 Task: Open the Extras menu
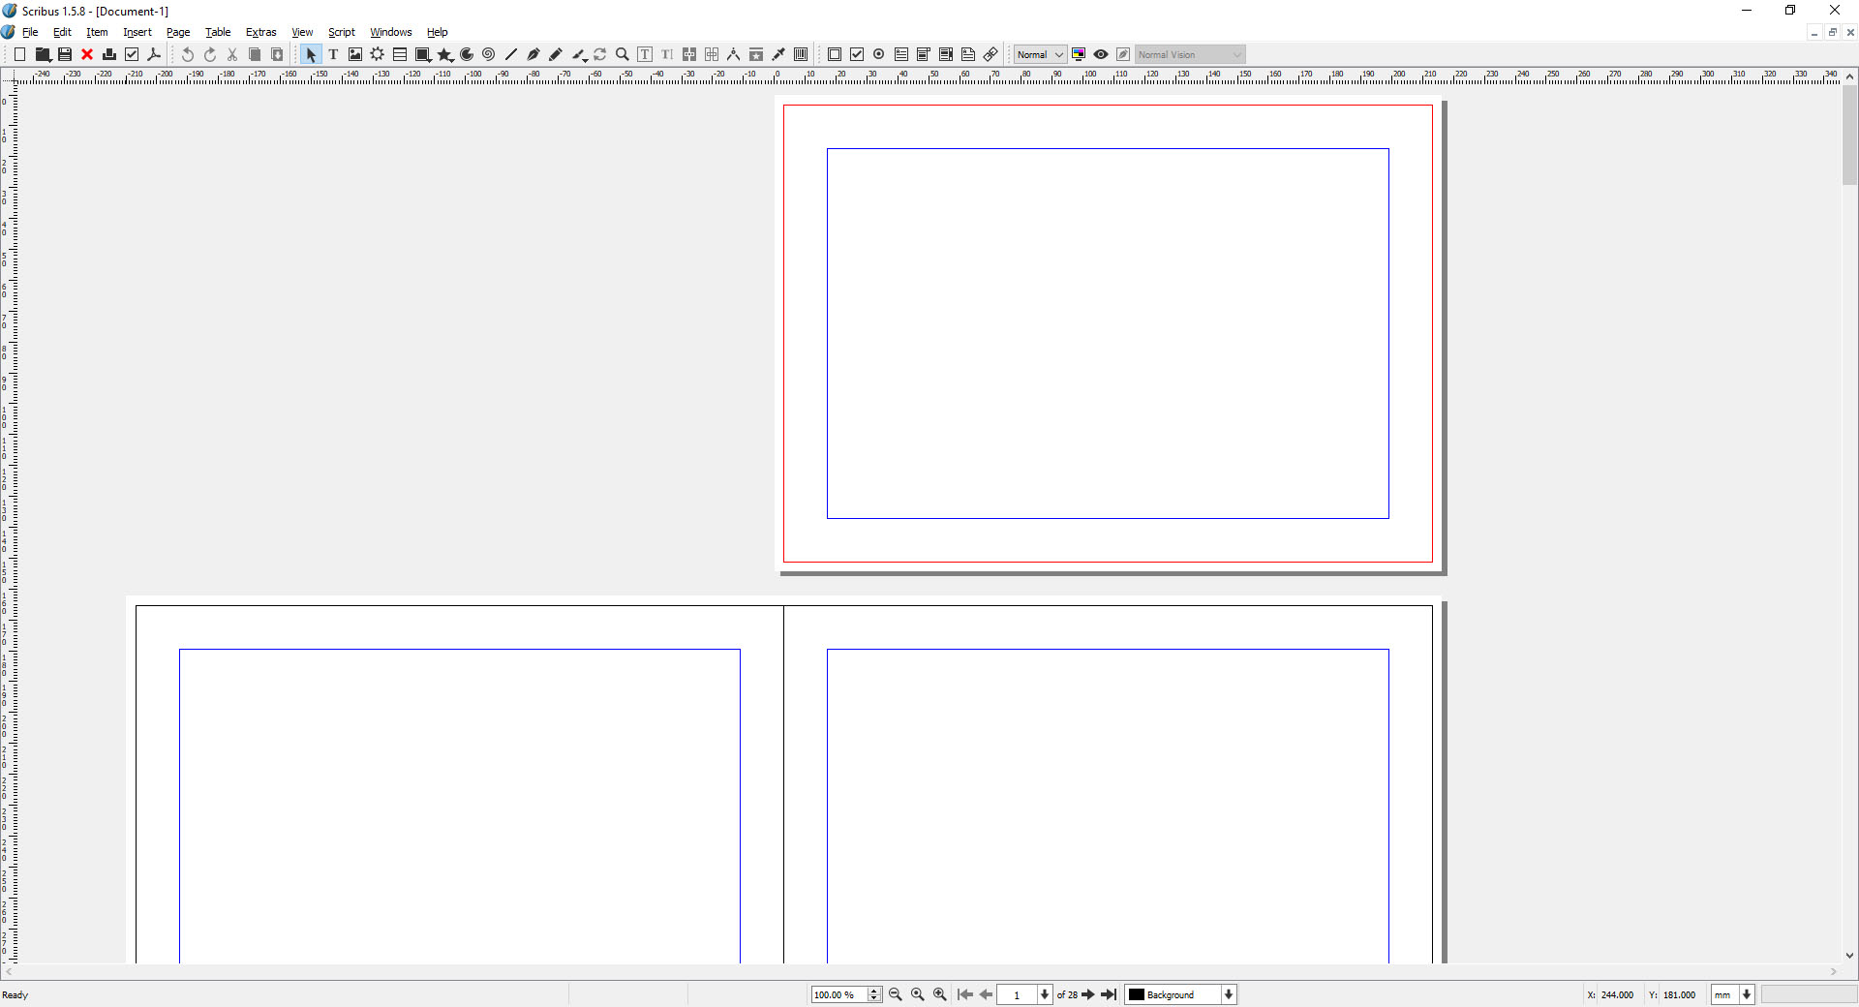[x=260, y=32]
